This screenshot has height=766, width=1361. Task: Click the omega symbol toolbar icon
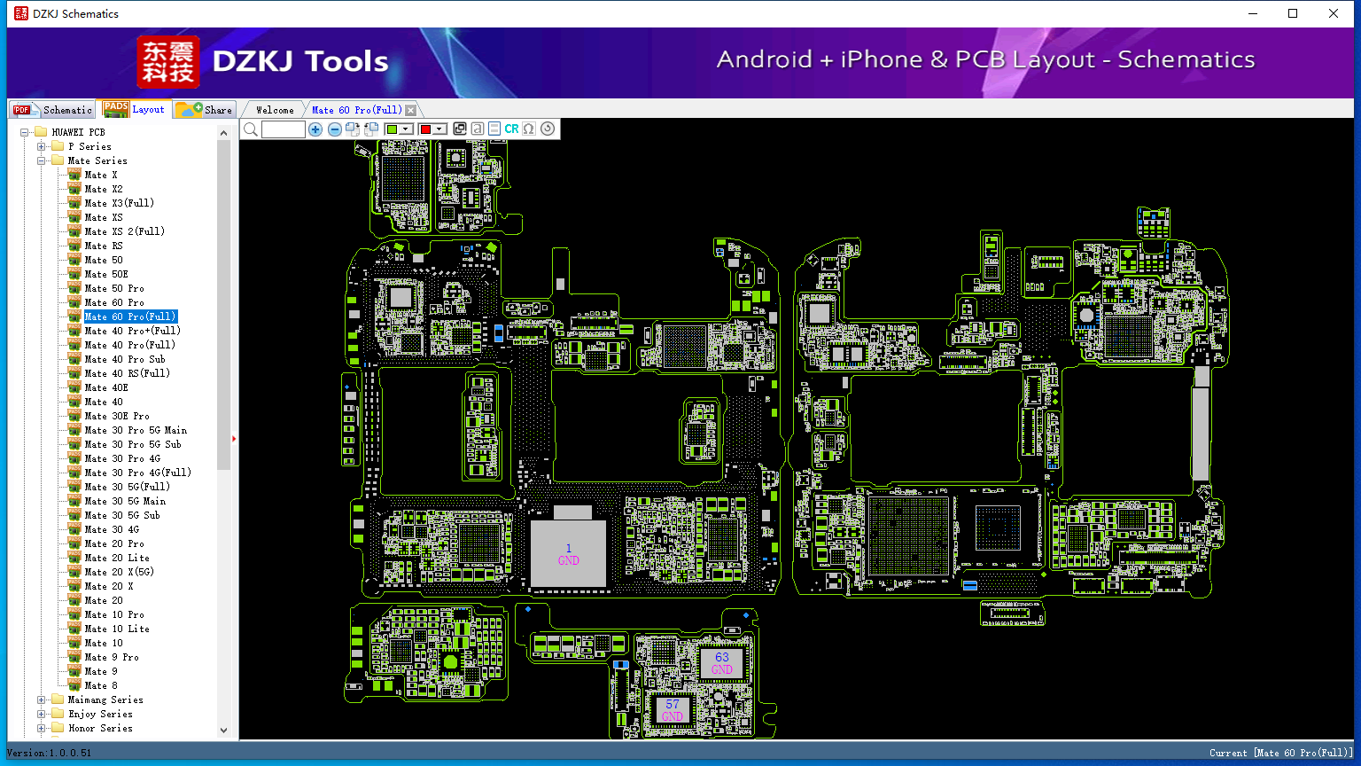tap(529, 129)
